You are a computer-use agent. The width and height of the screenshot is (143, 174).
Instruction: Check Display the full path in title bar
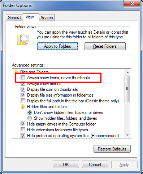coord(23,101)
